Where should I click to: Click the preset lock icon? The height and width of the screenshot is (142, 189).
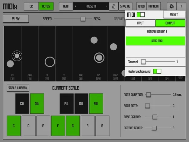(x=114, y=6)
